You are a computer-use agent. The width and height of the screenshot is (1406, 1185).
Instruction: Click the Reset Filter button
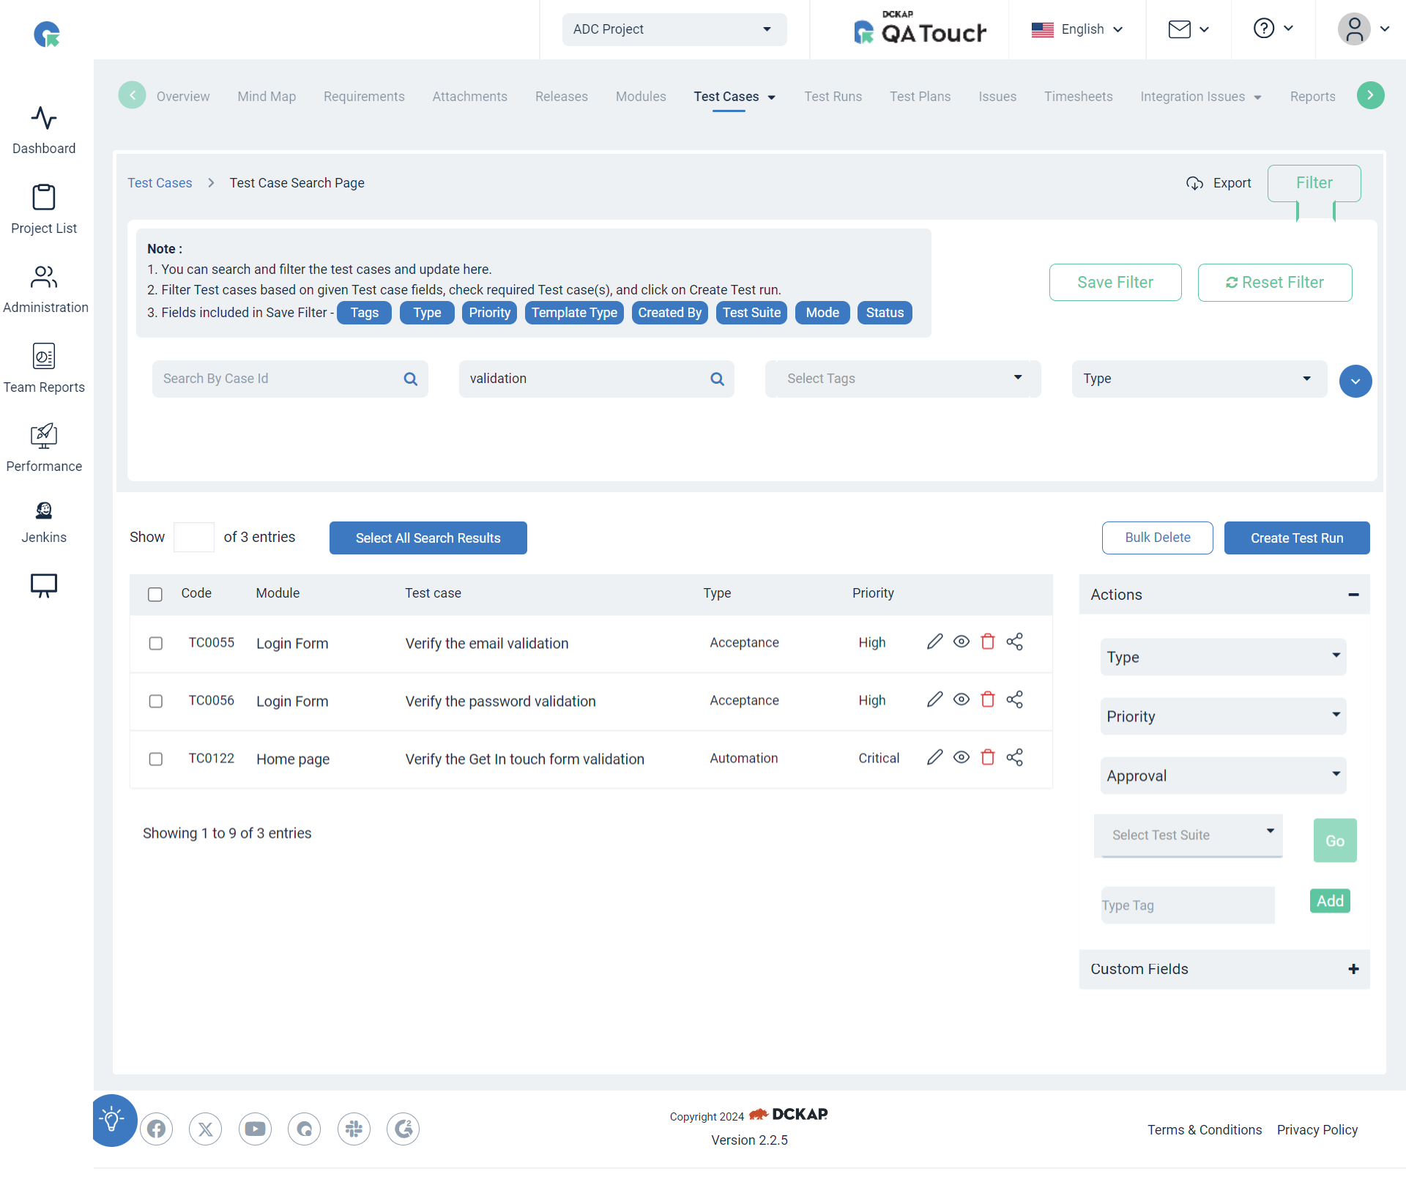[1275, 283]
